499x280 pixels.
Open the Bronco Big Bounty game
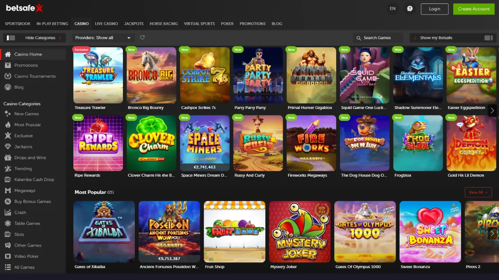(151, 75)
